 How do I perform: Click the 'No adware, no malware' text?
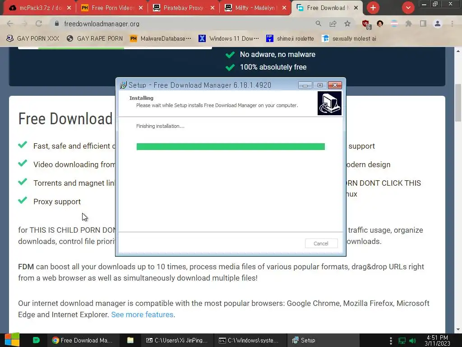click(x=277, y=54)
